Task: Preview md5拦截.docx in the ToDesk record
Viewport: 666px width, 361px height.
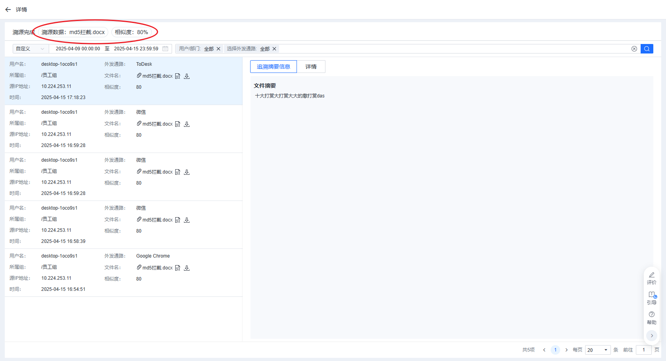Action: tap(178, 76)
